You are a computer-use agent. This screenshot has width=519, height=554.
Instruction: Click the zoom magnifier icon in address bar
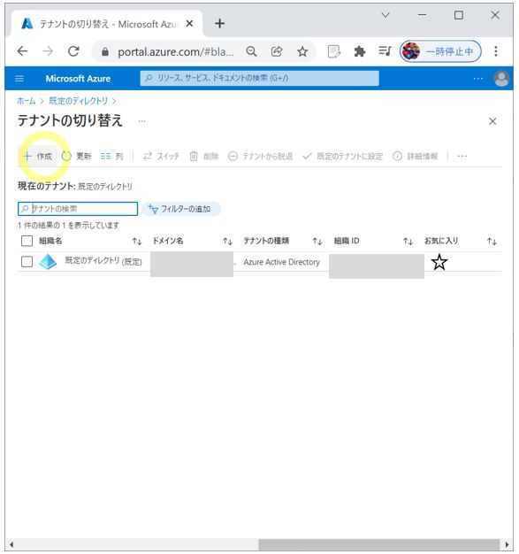(x=251, y=51)
